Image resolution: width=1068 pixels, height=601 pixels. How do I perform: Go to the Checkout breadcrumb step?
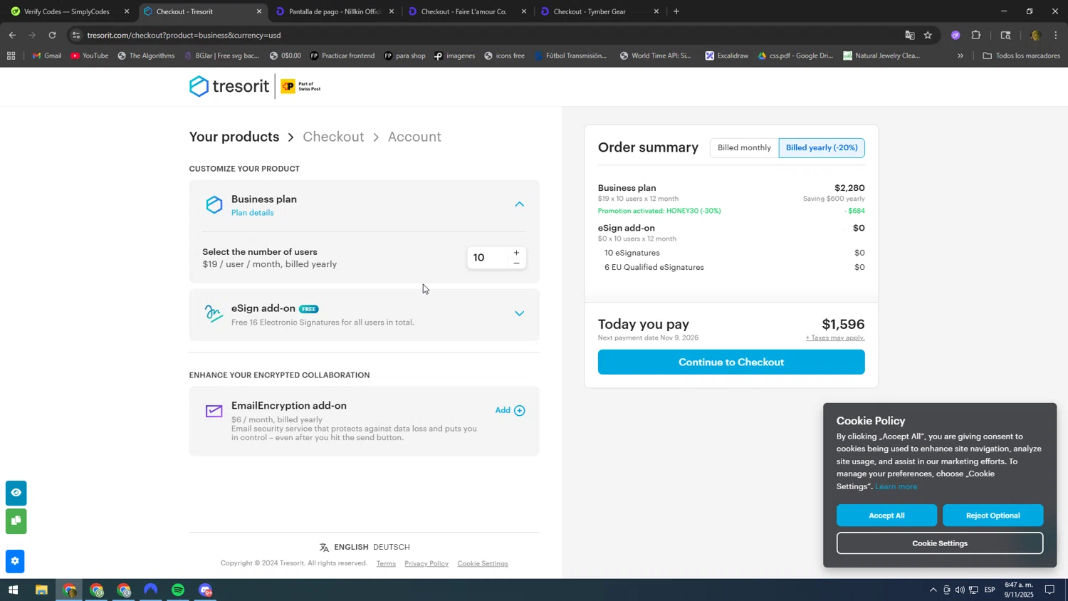pyautogui.click(x=333, y=137)
